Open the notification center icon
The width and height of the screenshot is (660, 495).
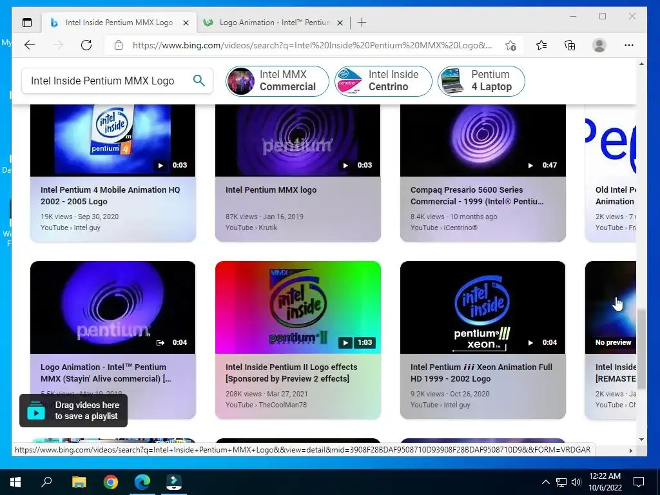click(x=639, y=482)
